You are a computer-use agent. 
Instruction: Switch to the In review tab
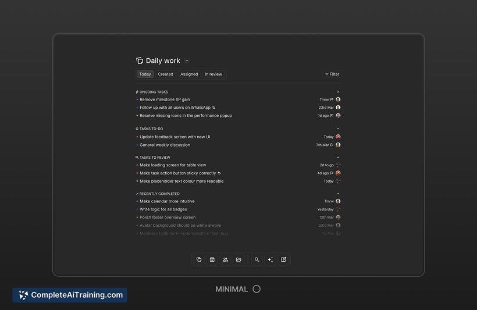point(213,74)
